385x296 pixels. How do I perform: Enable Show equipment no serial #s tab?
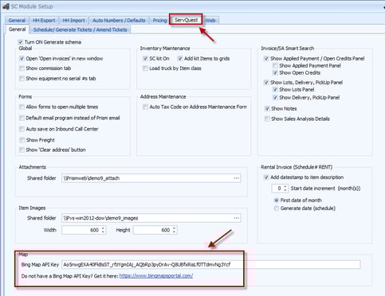point(22,79)
